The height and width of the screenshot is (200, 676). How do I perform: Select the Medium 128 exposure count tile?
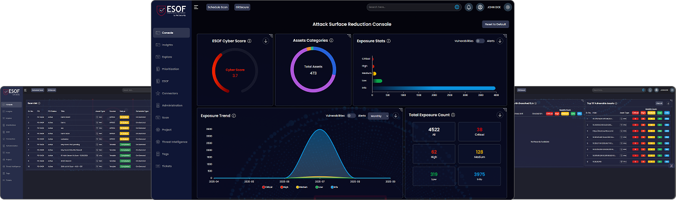480,154
